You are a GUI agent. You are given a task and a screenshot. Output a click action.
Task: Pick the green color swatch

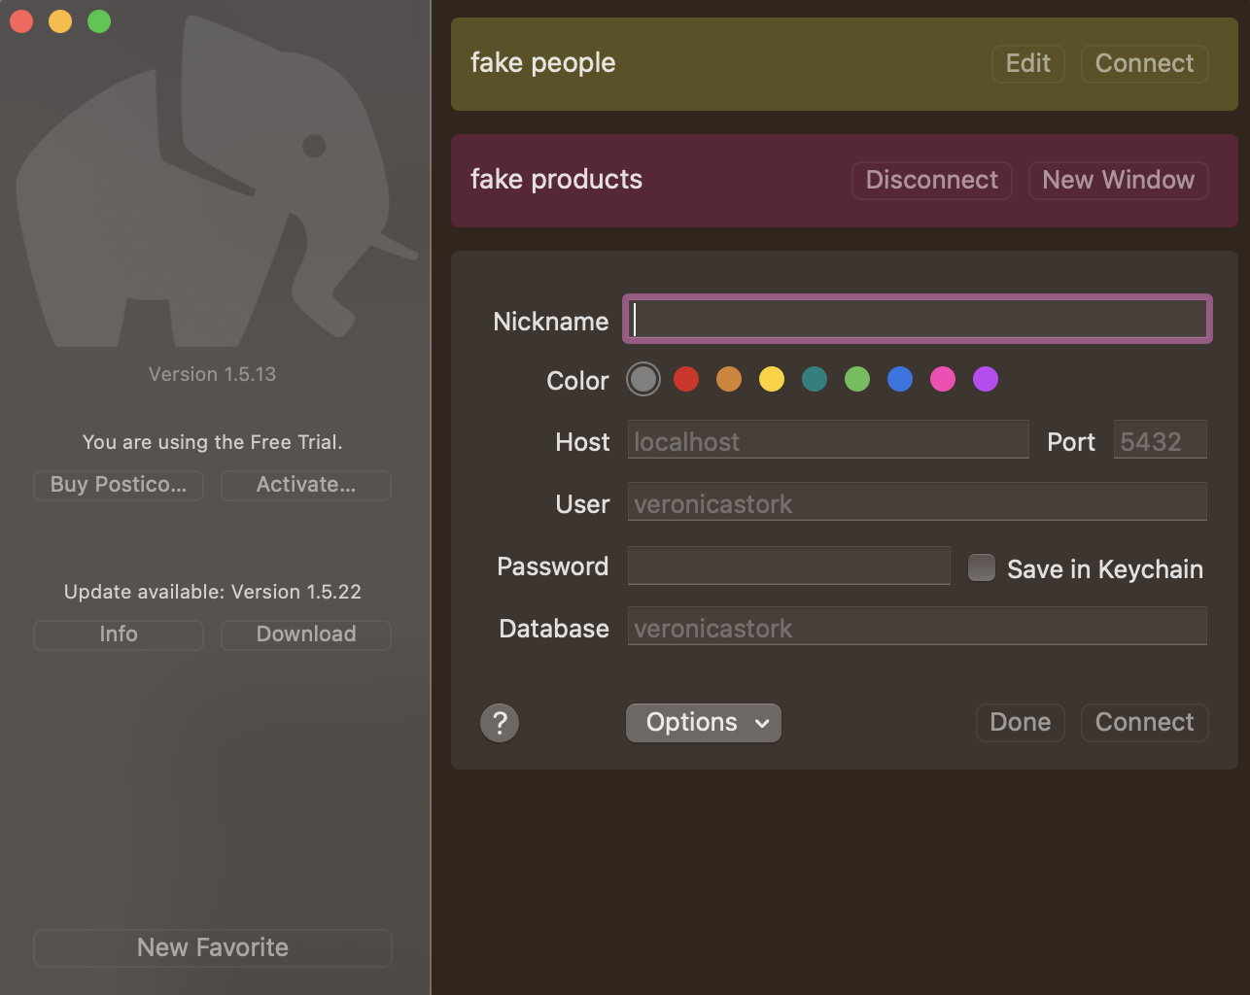point(857,379)
